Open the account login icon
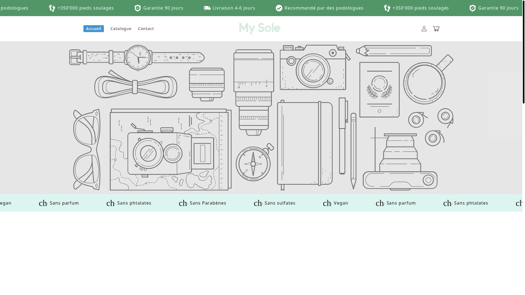525x295 pixels. [424, 29]
